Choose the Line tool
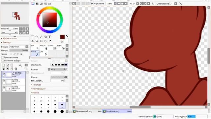The height and width of the screenshot is (119, 211). tap(44, 53)
